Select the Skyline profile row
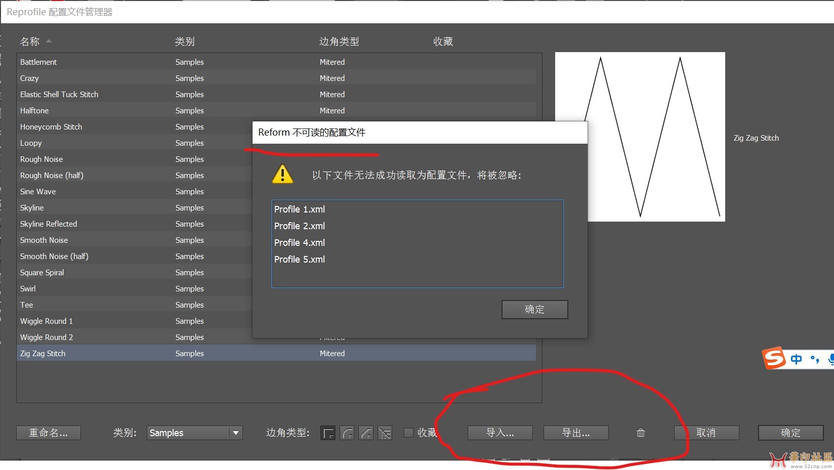The image size is (834, 470). [x=135, y=207]
